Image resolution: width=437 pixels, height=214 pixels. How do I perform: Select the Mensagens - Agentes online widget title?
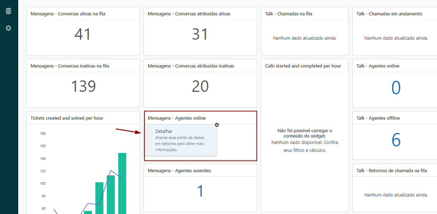coord(177,118)
